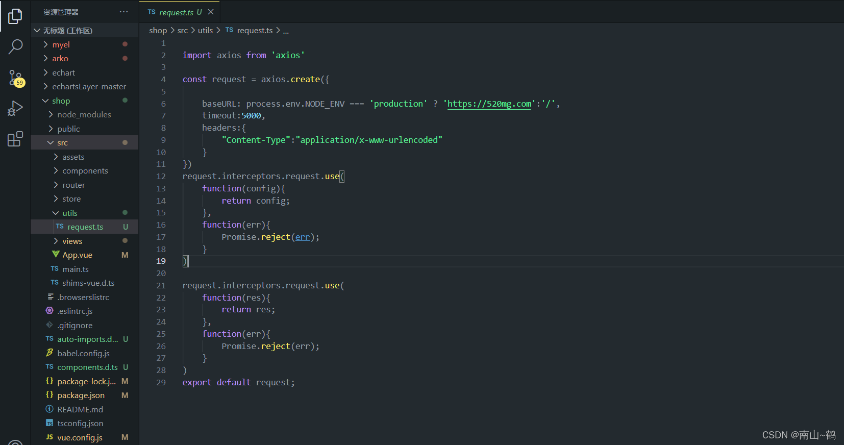844x445 pixels.
Task: Open App.vue file in explorer
Action: pos(78,255)
